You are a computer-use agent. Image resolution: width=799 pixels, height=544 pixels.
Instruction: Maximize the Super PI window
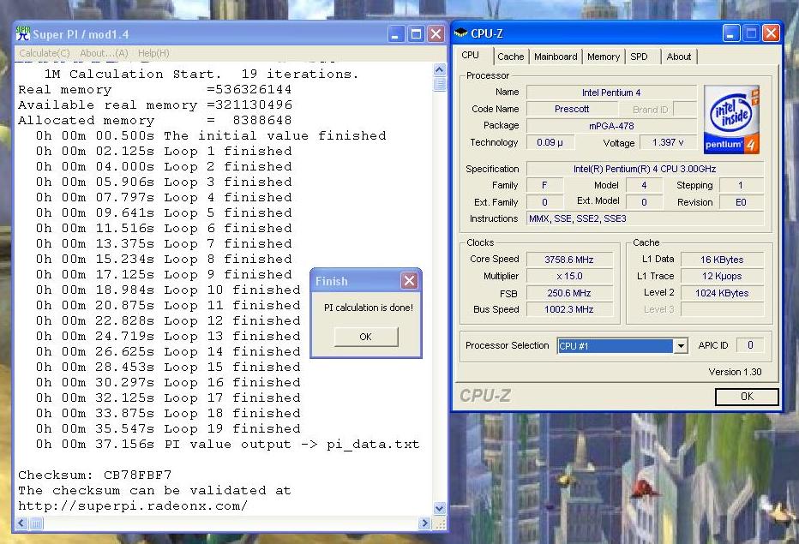417,34
